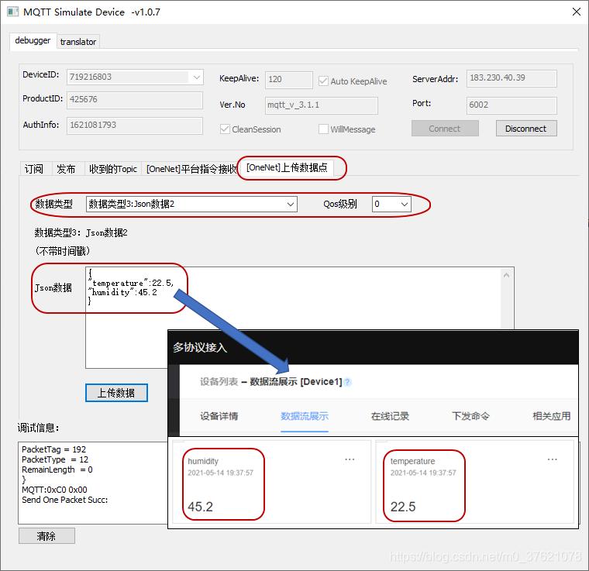Open the 下发命令 tab
589x571 pixels.
click(470, 416)
